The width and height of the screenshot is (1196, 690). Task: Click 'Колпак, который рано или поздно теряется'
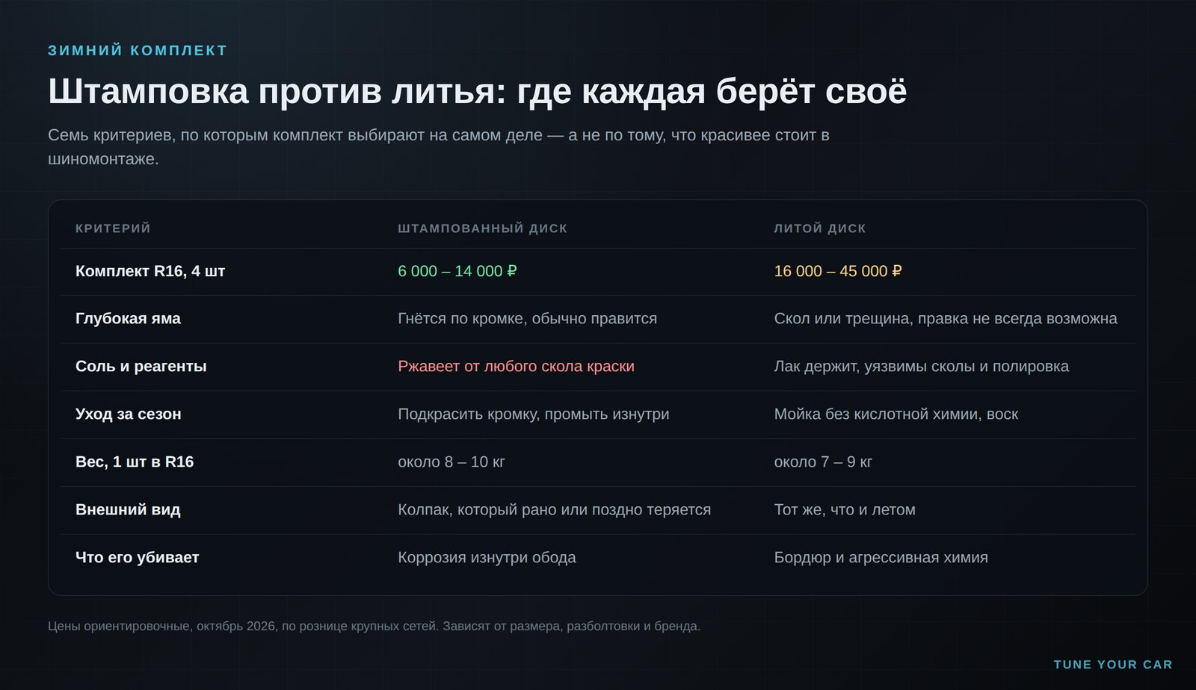click(x=554, y=509)
